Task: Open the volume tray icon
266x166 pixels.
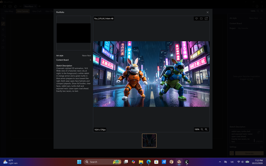Action: tap(243, 162)
